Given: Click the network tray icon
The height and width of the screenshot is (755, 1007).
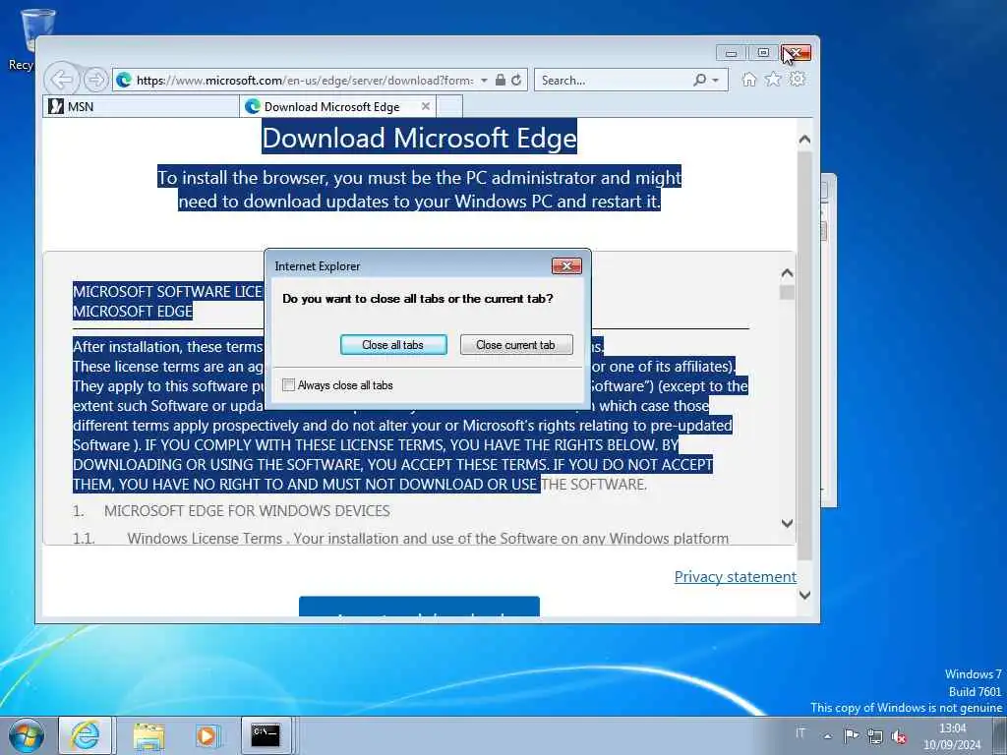Looking at the screenshot, I should pyautogui.click(x=874, y=735).
